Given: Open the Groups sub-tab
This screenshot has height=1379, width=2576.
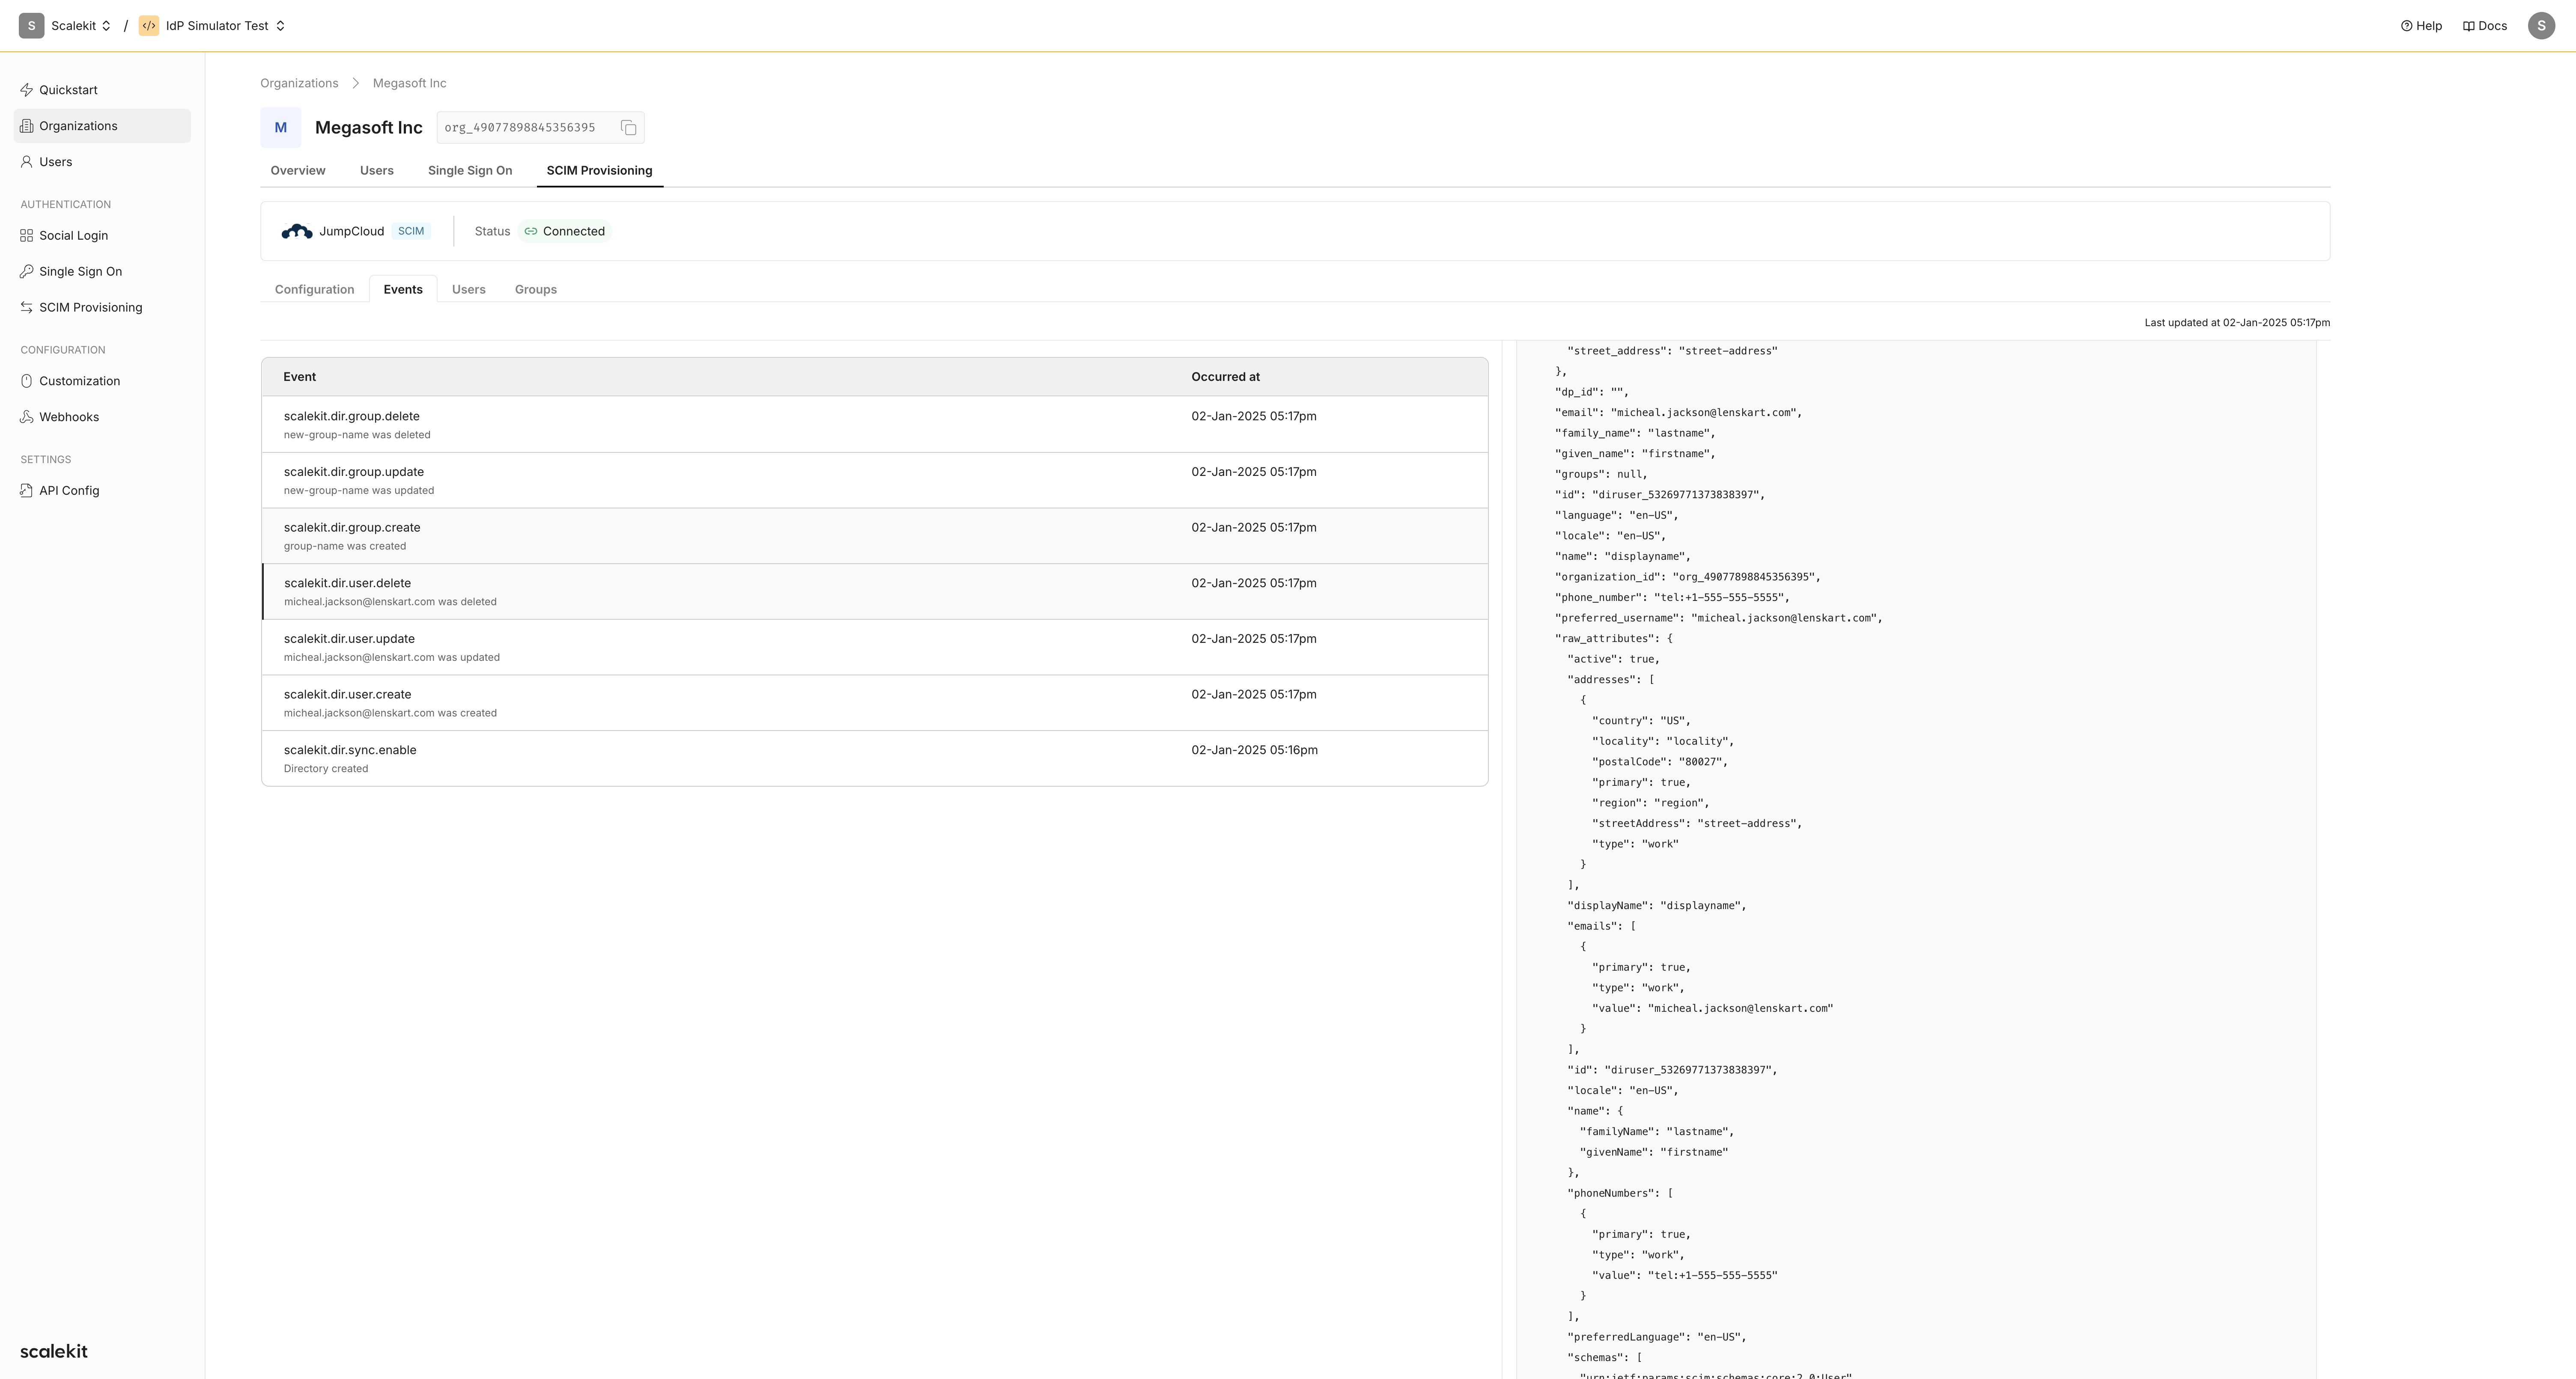Looking at the screenshot, I should click(x=536, y=290).
